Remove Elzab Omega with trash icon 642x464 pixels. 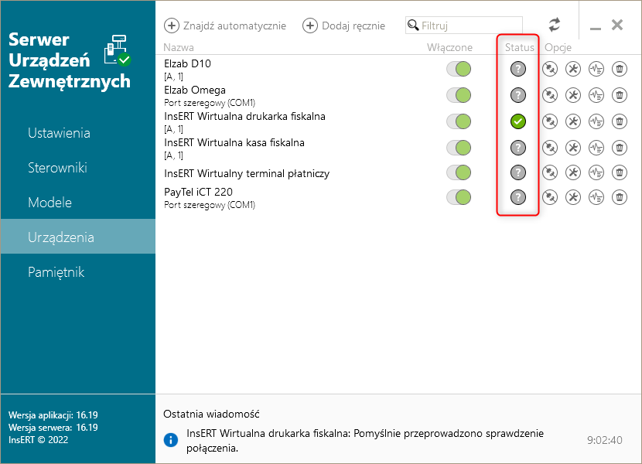[620, 95]
